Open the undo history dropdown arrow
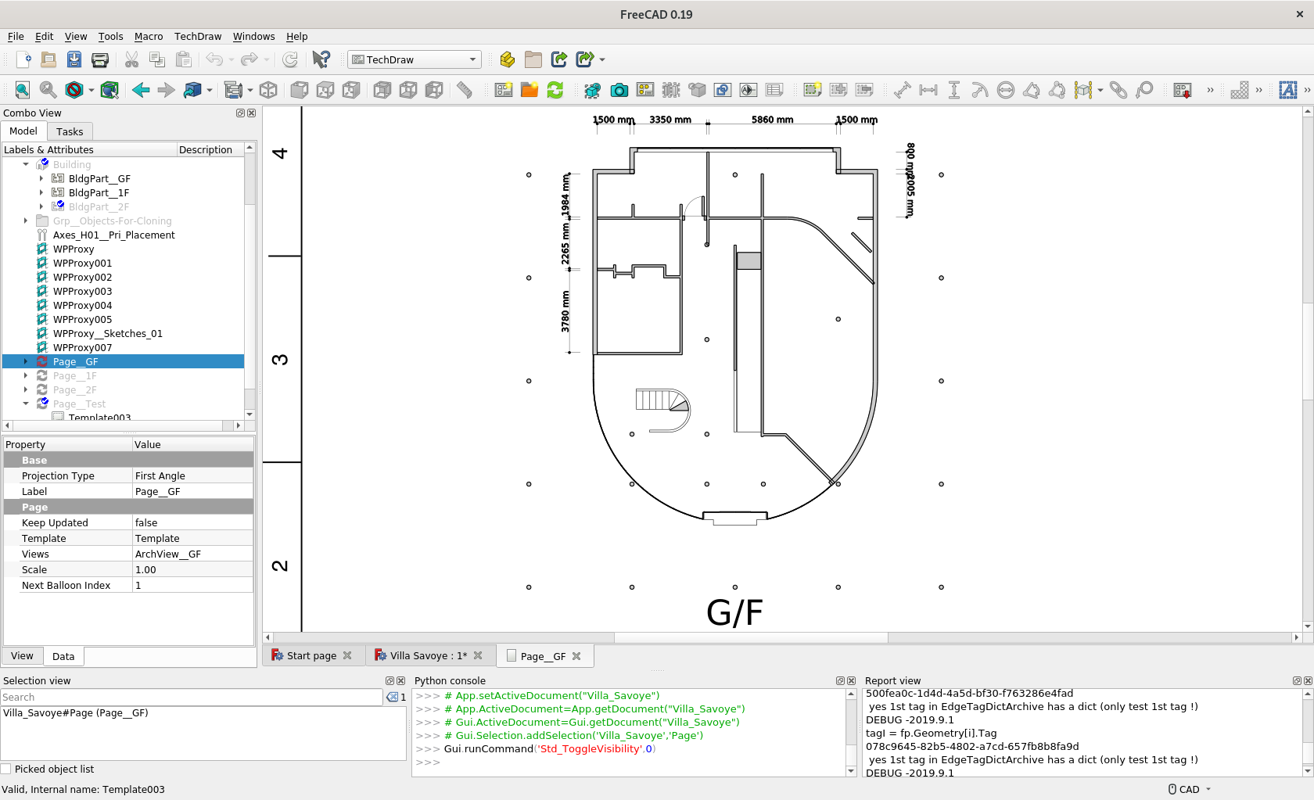 [232, 60]
